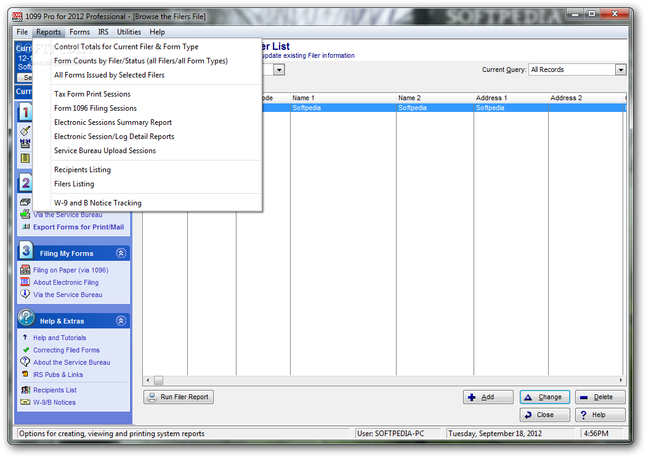
Task: Select Form Counts by Filer/Status
Action: click(147, 60)
